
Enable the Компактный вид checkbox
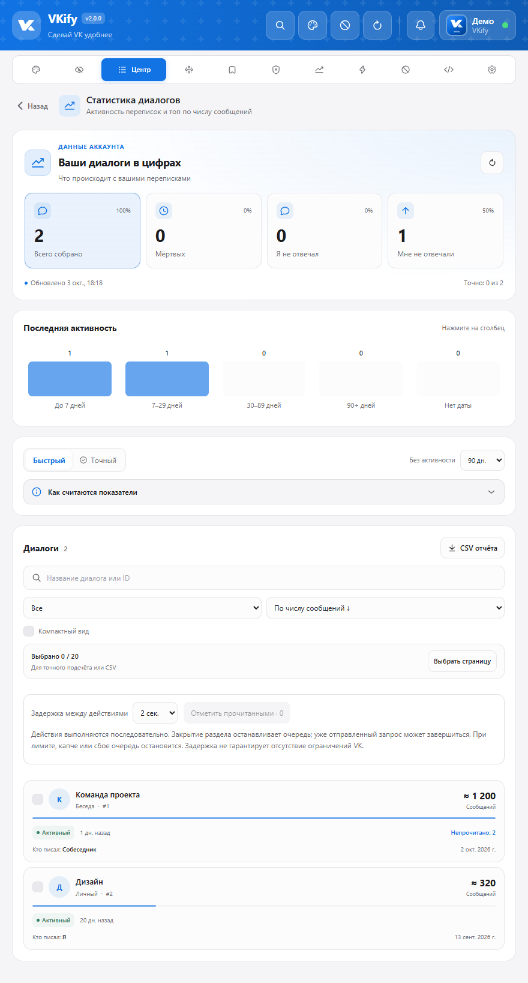[29, 631]
